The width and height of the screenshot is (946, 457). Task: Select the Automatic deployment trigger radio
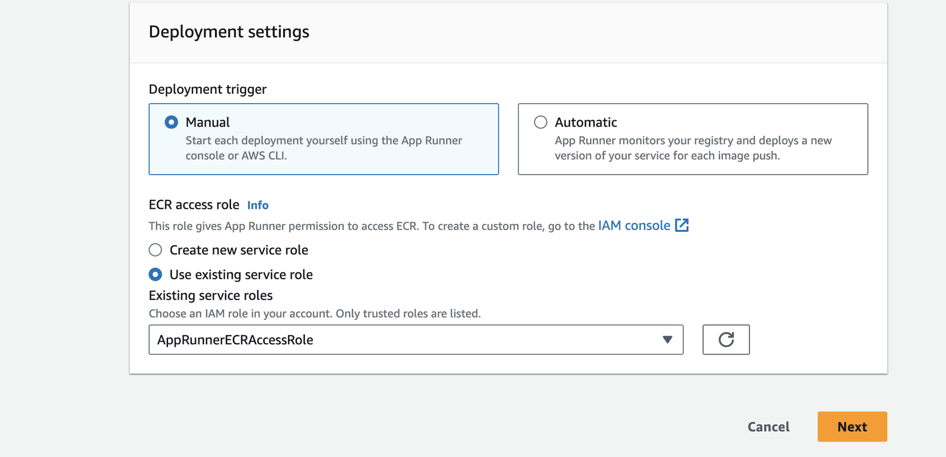pyautogui.click(x=541, y=122)
